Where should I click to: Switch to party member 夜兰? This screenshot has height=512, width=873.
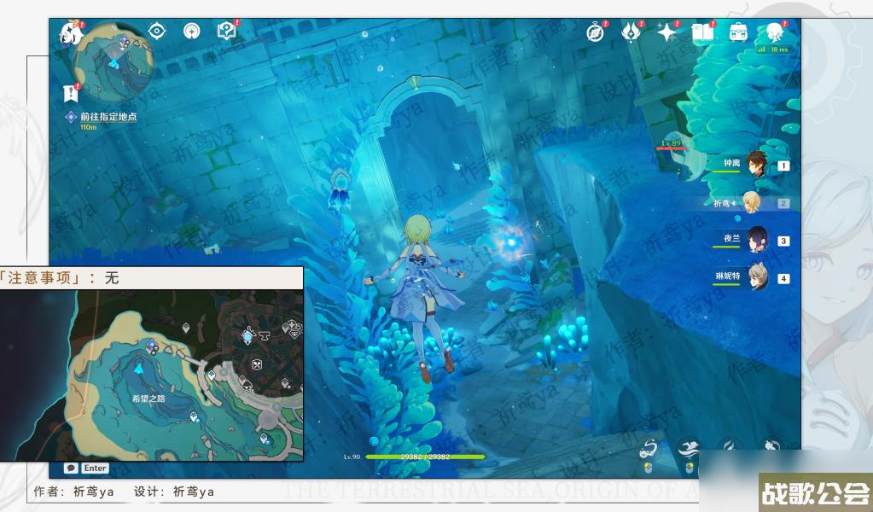click(x=756, y=240)
